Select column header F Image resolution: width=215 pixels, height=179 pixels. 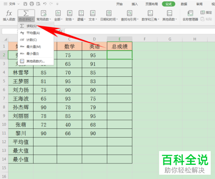click(144, 39)
